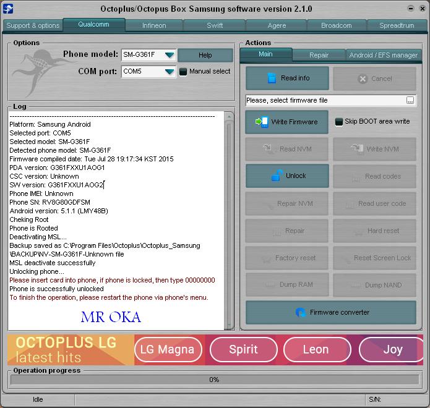Viewport: 430px width, 408px height.
Task: Switch to the Agere tab
Action: click(x=277, y=25)
